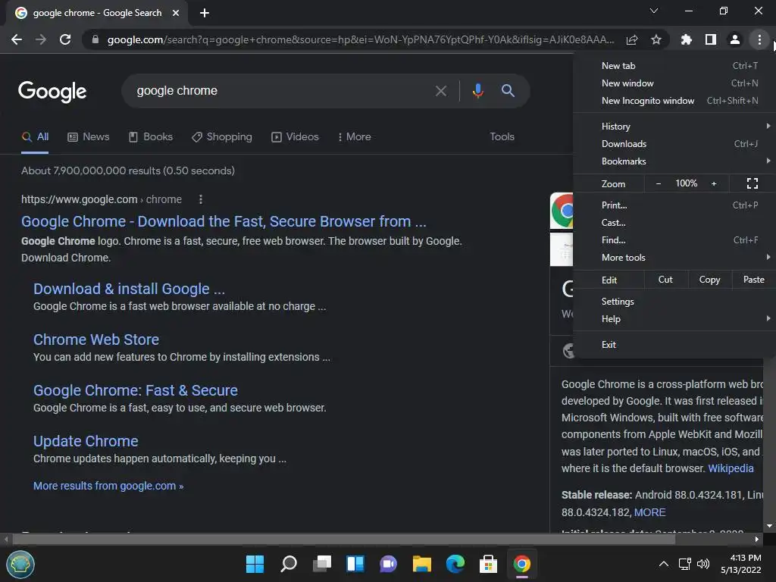
Task: Open 'More results from google.com »' link
Action: point(108,486)
